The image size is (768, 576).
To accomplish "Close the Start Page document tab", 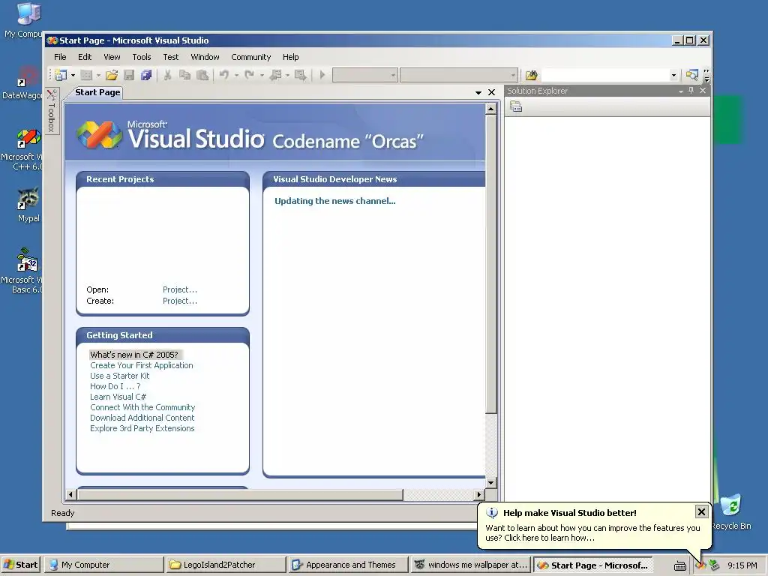I will [x=492, y=92].
